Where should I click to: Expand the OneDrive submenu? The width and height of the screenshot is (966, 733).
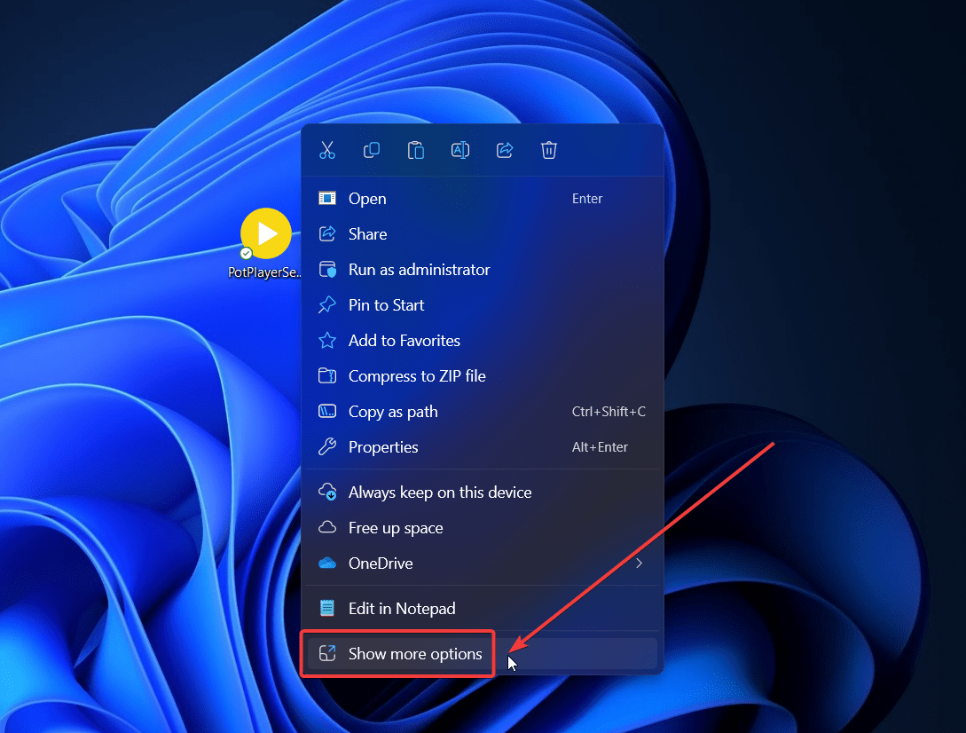640,563
